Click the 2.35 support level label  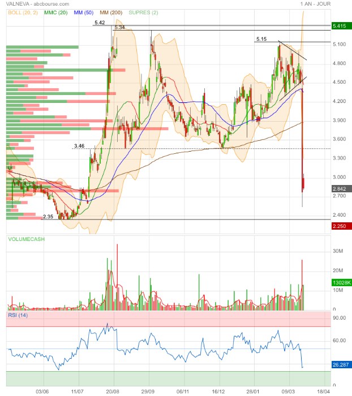point(48,217)
